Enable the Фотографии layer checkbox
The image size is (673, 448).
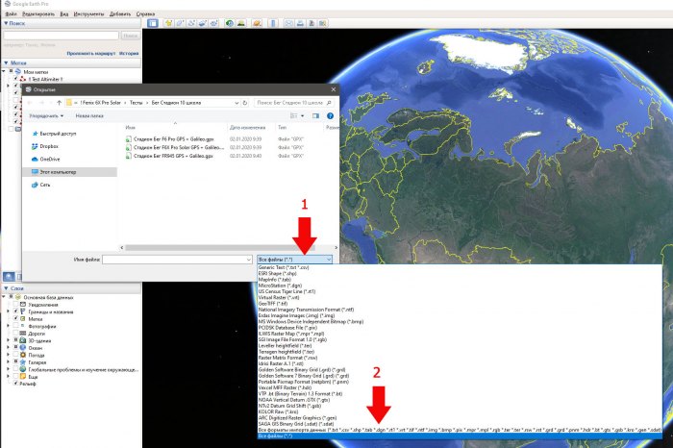click(15, 326)
